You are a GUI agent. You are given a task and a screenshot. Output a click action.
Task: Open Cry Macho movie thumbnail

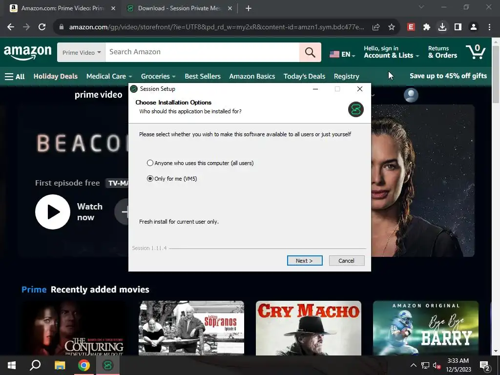[309, 328]
